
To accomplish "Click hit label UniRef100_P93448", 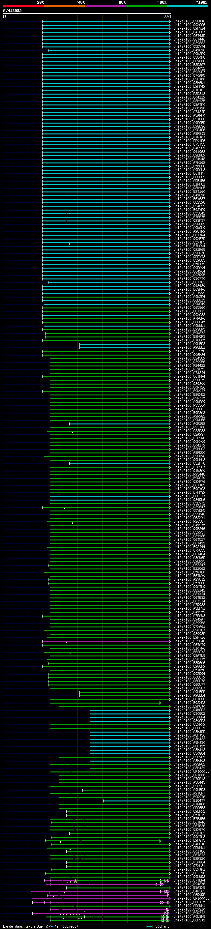I will tap(189, 475).
